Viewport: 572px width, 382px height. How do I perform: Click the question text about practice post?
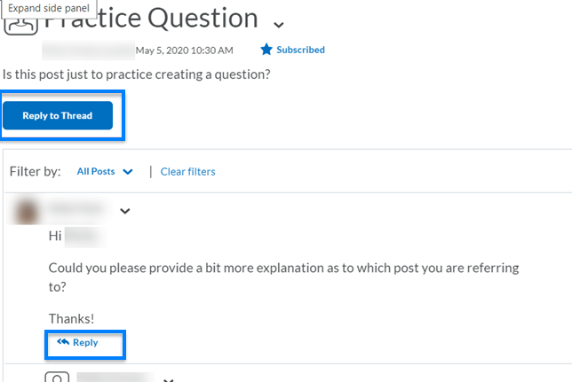137,74
